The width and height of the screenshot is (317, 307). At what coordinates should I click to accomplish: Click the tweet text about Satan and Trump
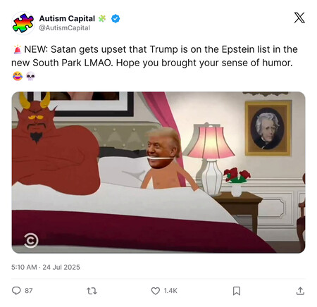[x=154, y=56]
